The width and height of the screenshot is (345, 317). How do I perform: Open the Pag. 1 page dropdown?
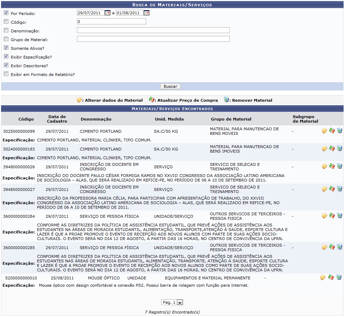click(172, 302)
